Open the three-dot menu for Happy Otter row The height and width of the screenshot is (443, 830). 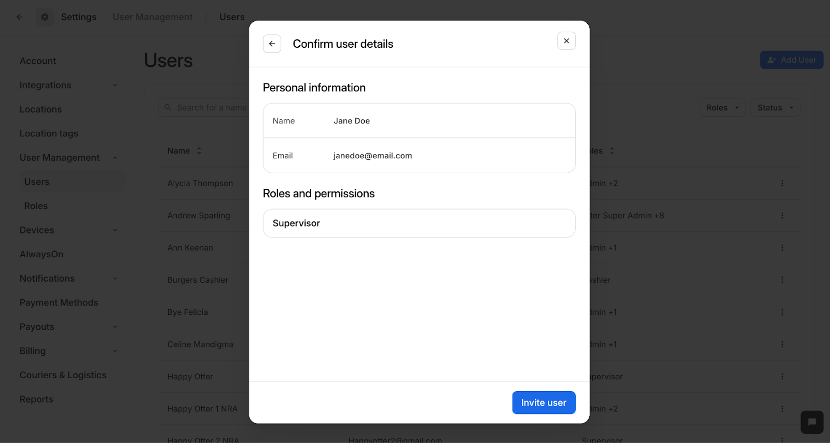click(x=782, y=376)
